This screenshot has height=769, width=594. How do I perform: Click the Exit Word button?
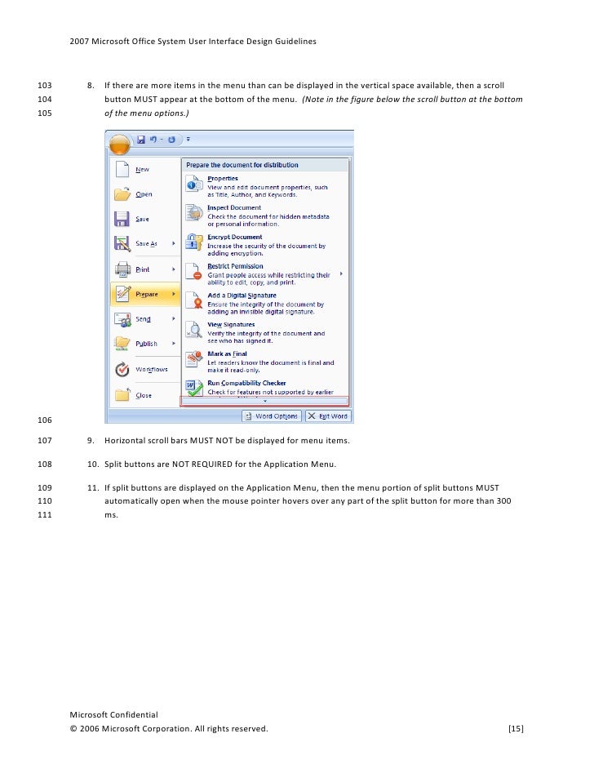[328, 416]
